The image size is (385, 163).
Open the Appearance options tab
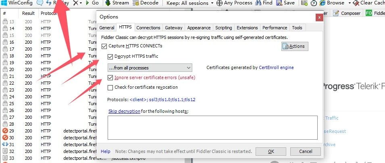coord(199,28)
